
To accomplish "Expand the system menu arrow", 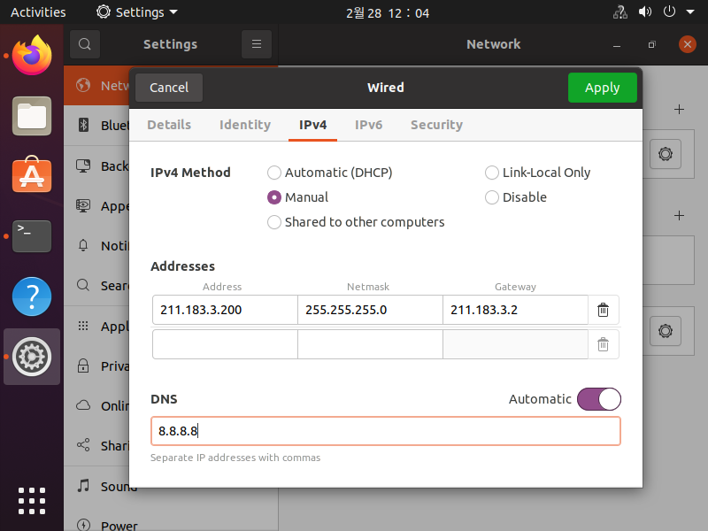I will tap(690, 12).
